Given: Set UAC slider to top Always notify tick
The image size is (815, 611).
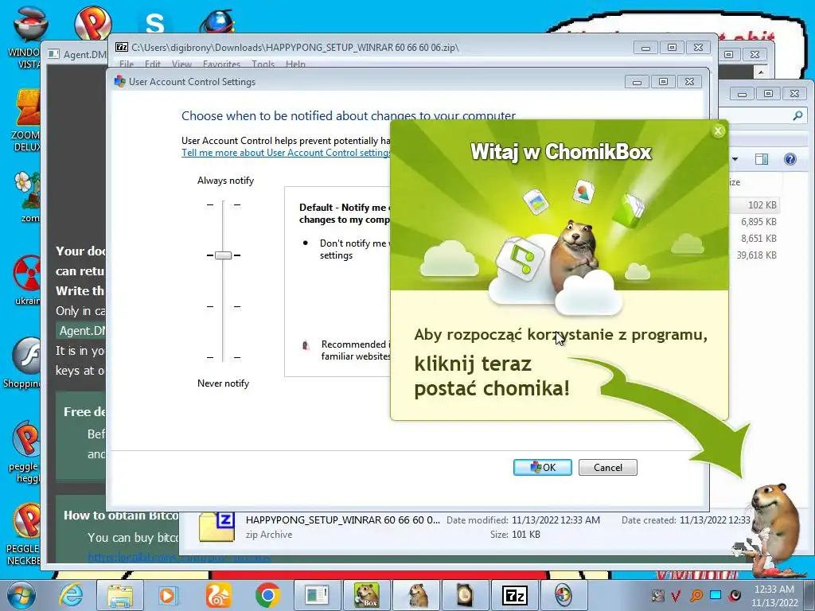Looking at the screenshot, I should (224, 204).
